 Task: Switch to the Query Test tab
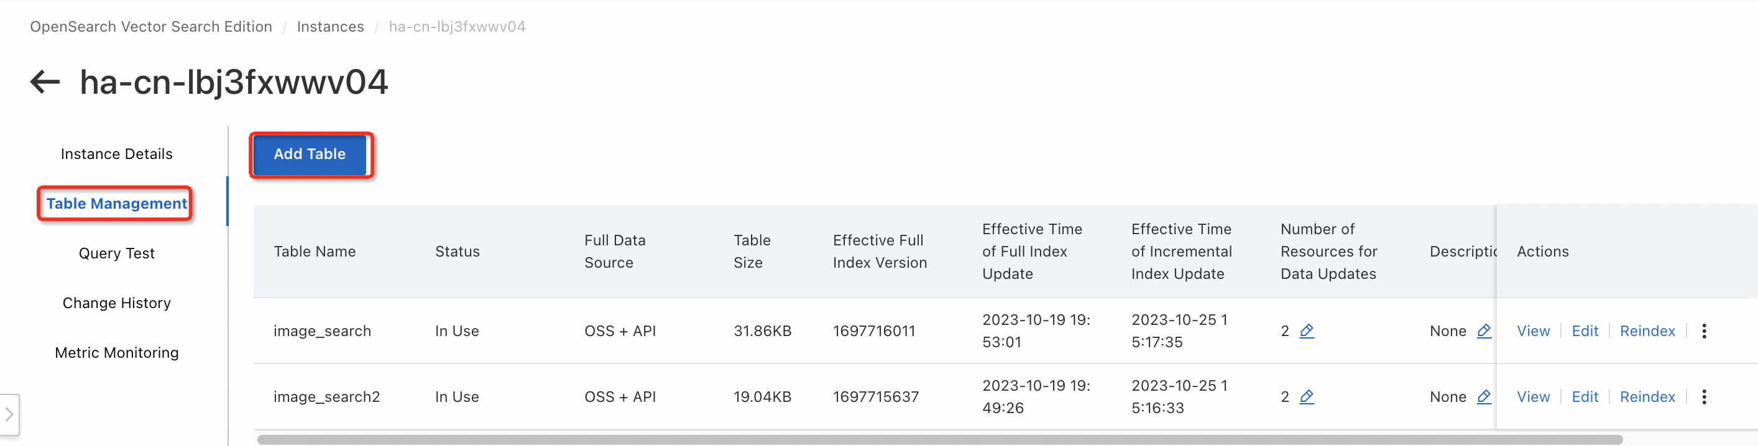[117, 253]
